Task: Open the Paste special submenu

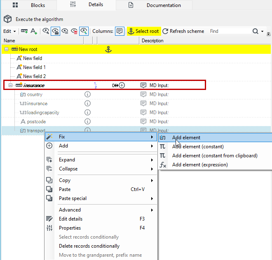Action: coord(101,198)
